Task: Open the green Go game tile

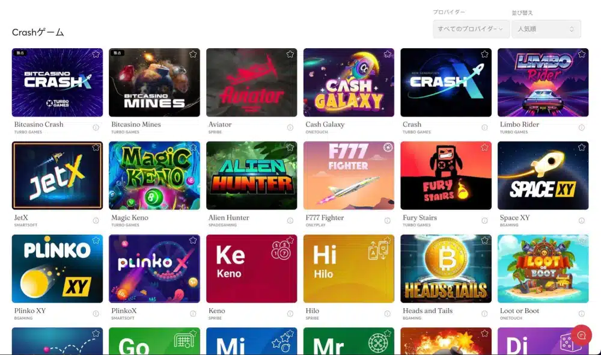Action: (154, 341)
